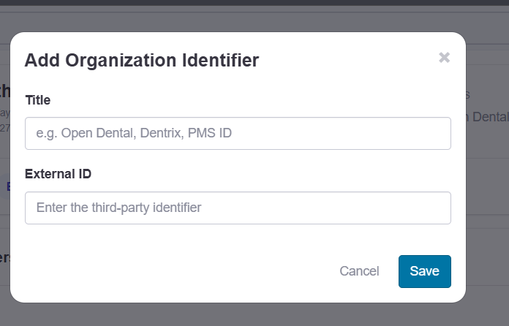Focus the Title input field

pos(238,133)
